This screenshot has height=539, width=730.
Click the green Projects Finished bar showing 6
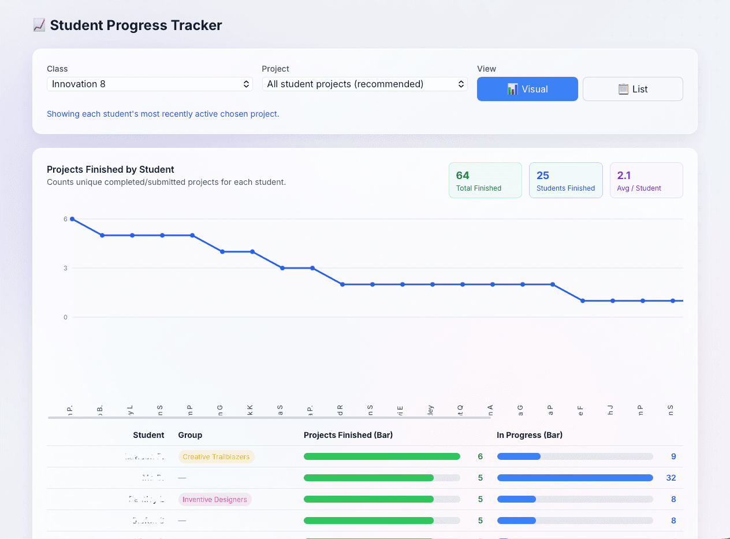(381, 456)
